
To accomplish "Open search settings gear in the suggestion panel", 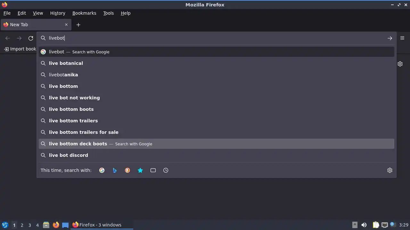I will pos(390,170).
